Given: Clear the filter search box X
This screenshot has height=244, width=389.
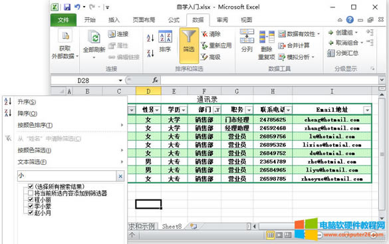Looking at the screenshot, I should click(120, 176).
